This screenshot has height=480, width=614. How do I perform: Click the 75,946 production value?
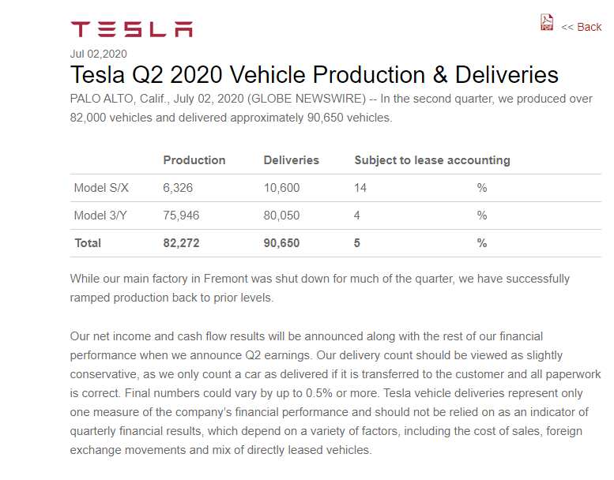click(x=181, y=216)
